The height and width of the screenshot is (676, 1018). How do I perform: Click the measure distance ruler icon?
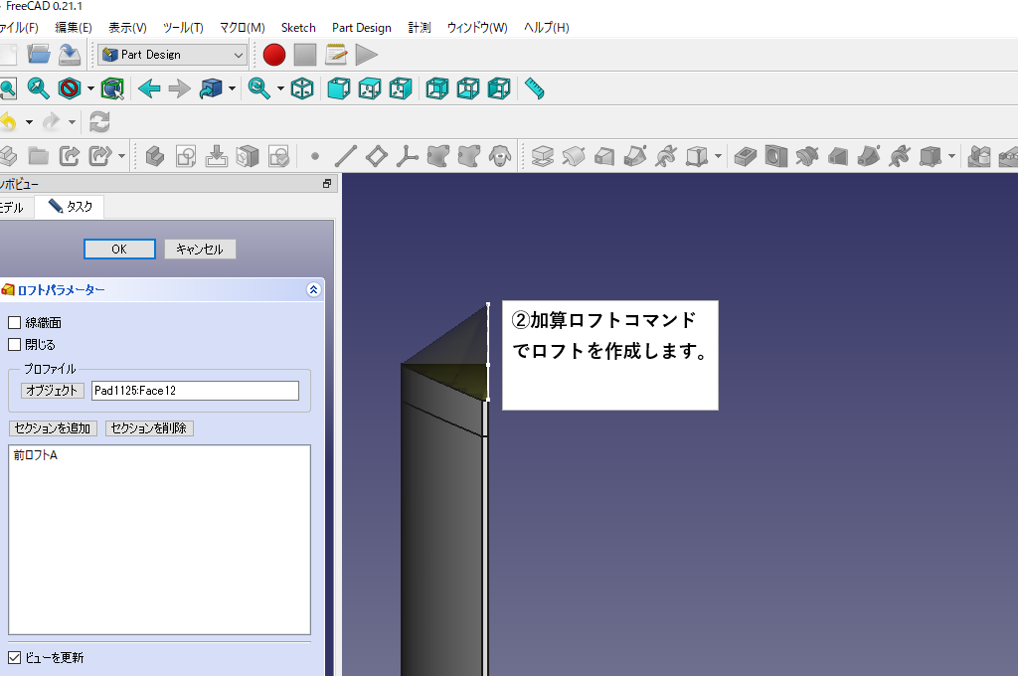pos(535,88)
